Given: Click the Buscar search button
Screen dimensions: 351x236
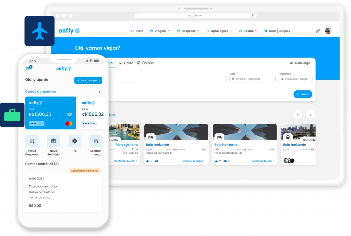Looking at the screenshot, I should 303,94.
